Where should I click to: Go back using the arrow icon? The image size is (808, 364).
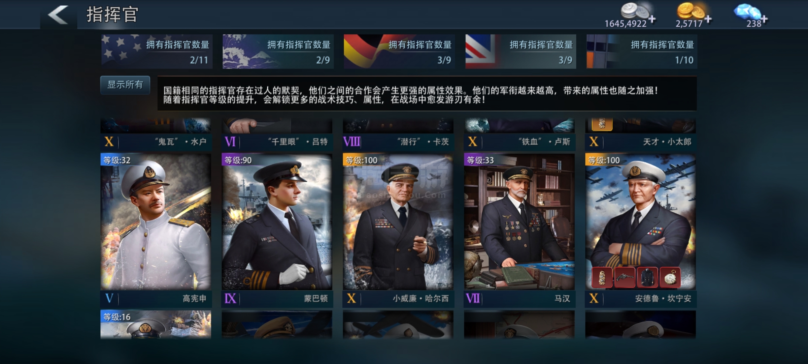58,15
